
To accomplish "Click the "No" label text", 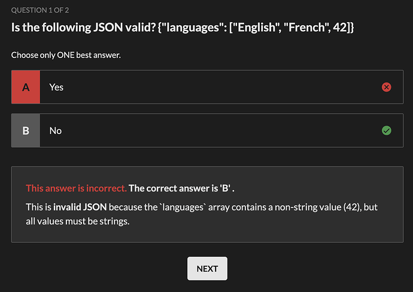I will pyautogui.click(x=56, y=130).
